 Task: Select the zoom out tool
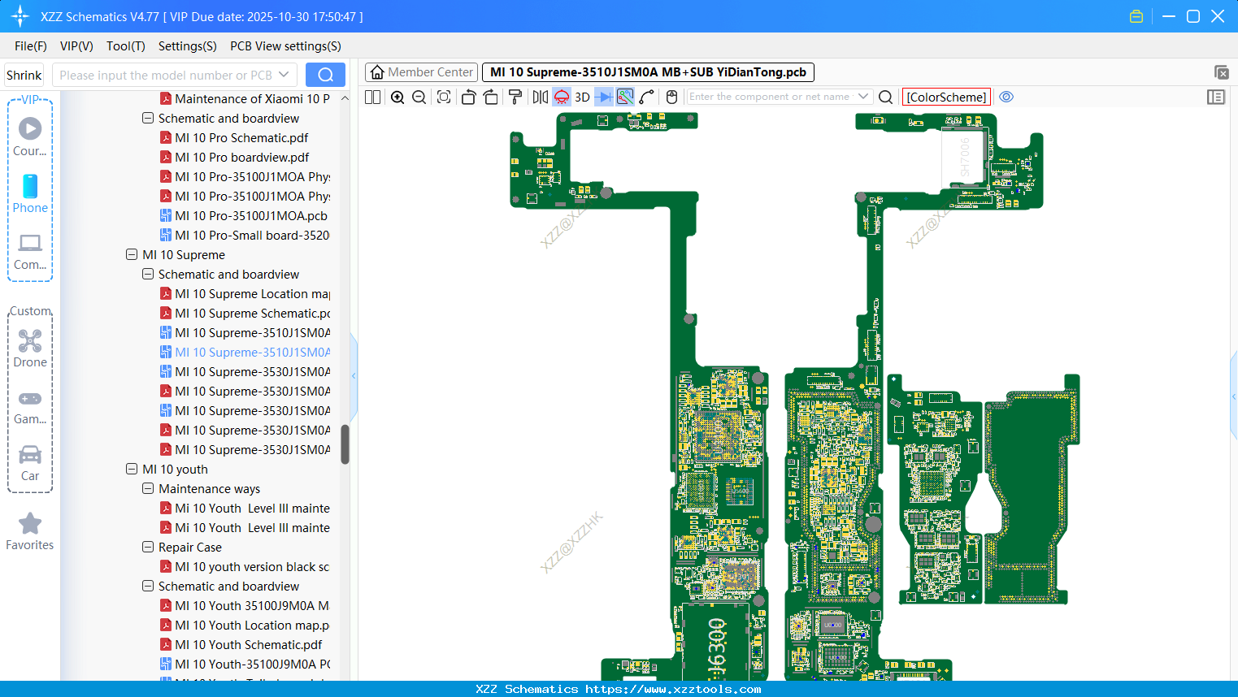point(418,97)
